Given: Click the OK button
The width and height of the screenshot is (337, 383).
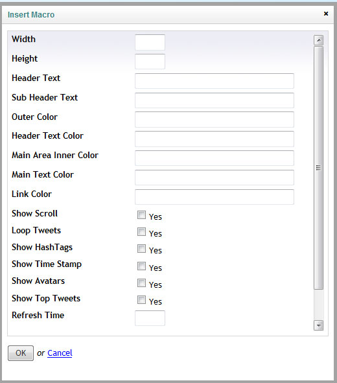Looking at the screenshot, I should coord(21,353).
